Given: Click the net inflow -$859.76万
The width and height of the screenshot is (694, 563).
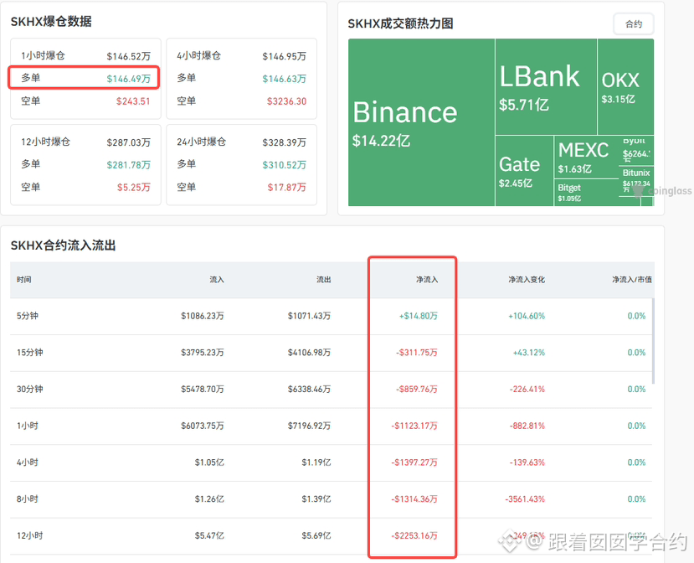Looking at the screenshot, I should pyautogui.click(x=417, y=390).
